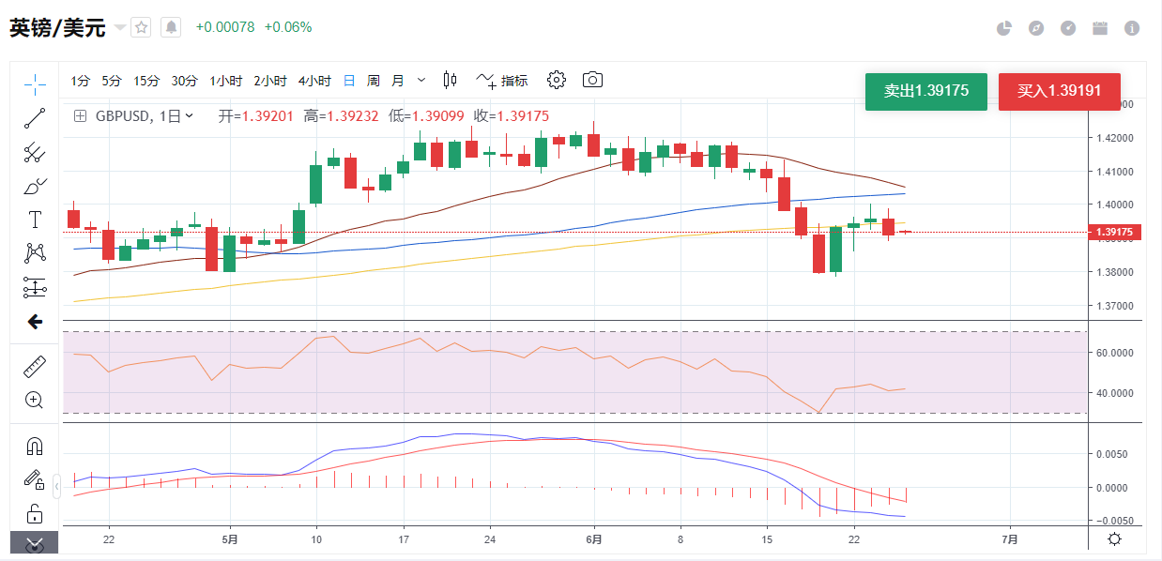Screen dimensions: 1162x561
Task: Switch to the 4小时 timeframe
Action: pyautogui.click(x=314, y=81)
